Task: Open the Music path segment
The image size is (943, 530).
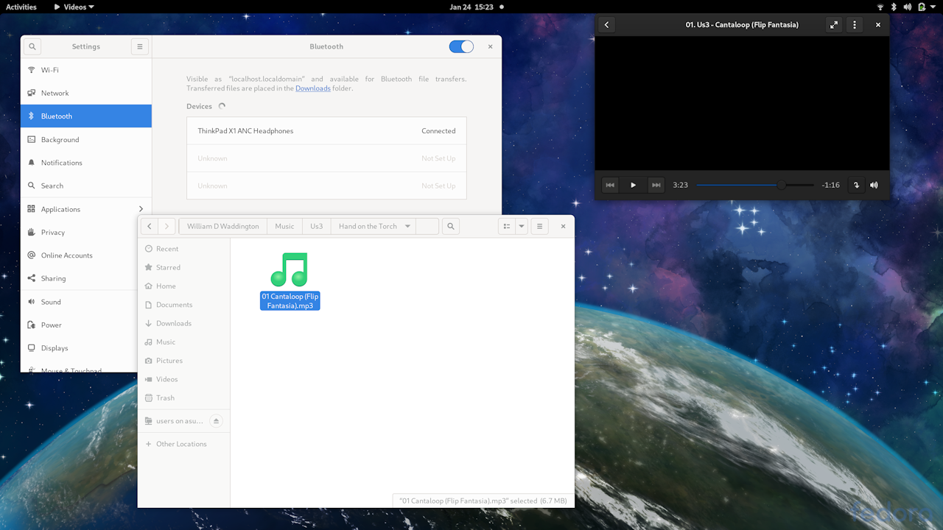Action: [x=284, y=227]
